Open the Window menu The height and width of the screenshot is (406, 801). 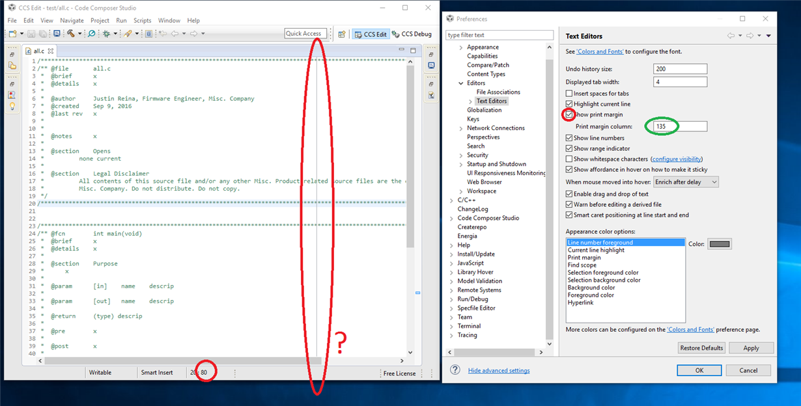pyautogui.click(x=169, y=20)
